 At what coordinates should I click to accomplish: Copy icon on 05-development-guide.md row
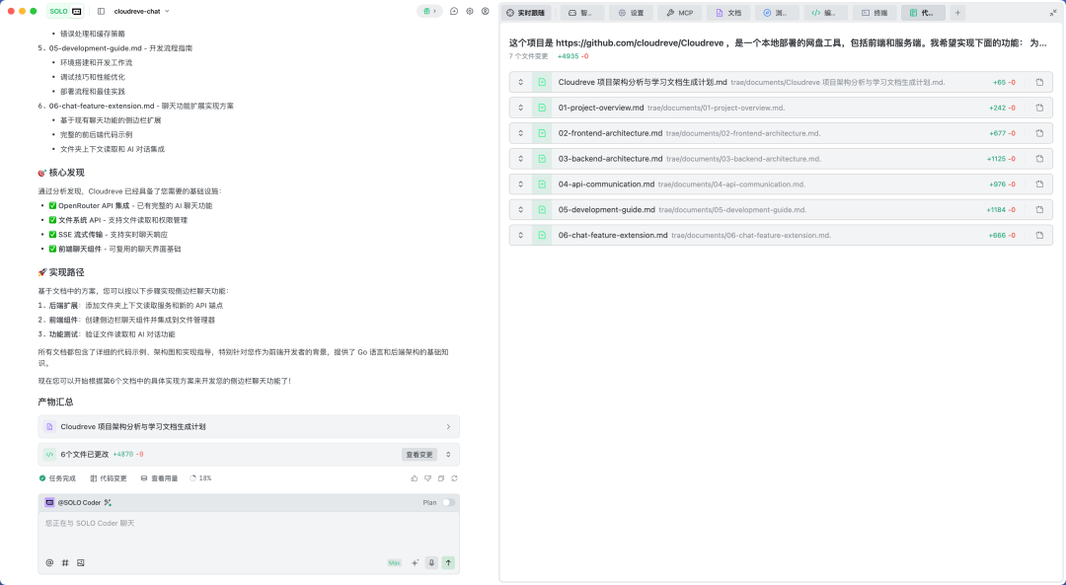tap(1039, 209)
